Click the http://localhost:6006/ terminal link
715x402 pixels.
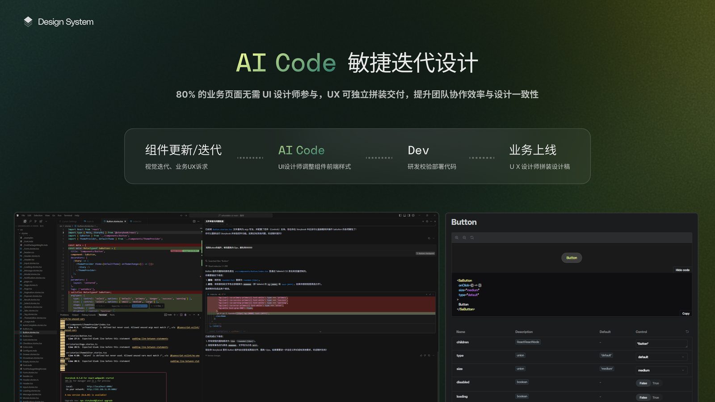tap(100, 386)
